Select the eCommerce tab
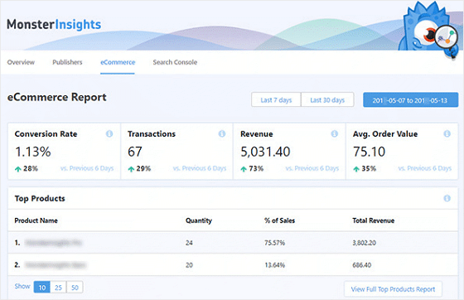The image size is (464, 300). (118, 62)
